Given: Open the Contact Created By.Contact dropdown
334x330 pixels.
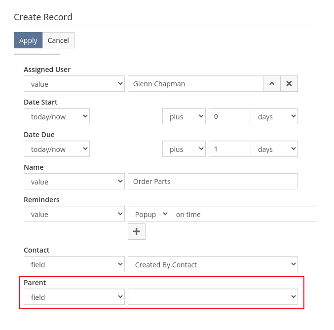Looking at the screenshot, I should point(213,264).
